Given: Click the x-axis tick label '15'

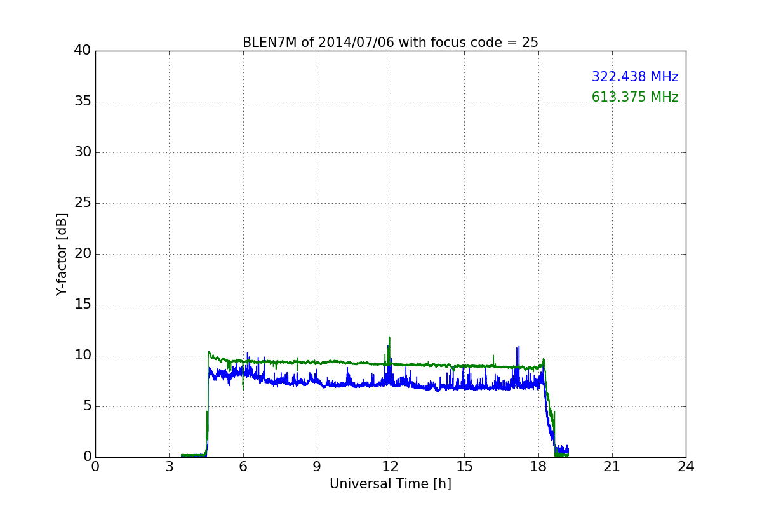Looking at the screenshot, I should (464, 467).
